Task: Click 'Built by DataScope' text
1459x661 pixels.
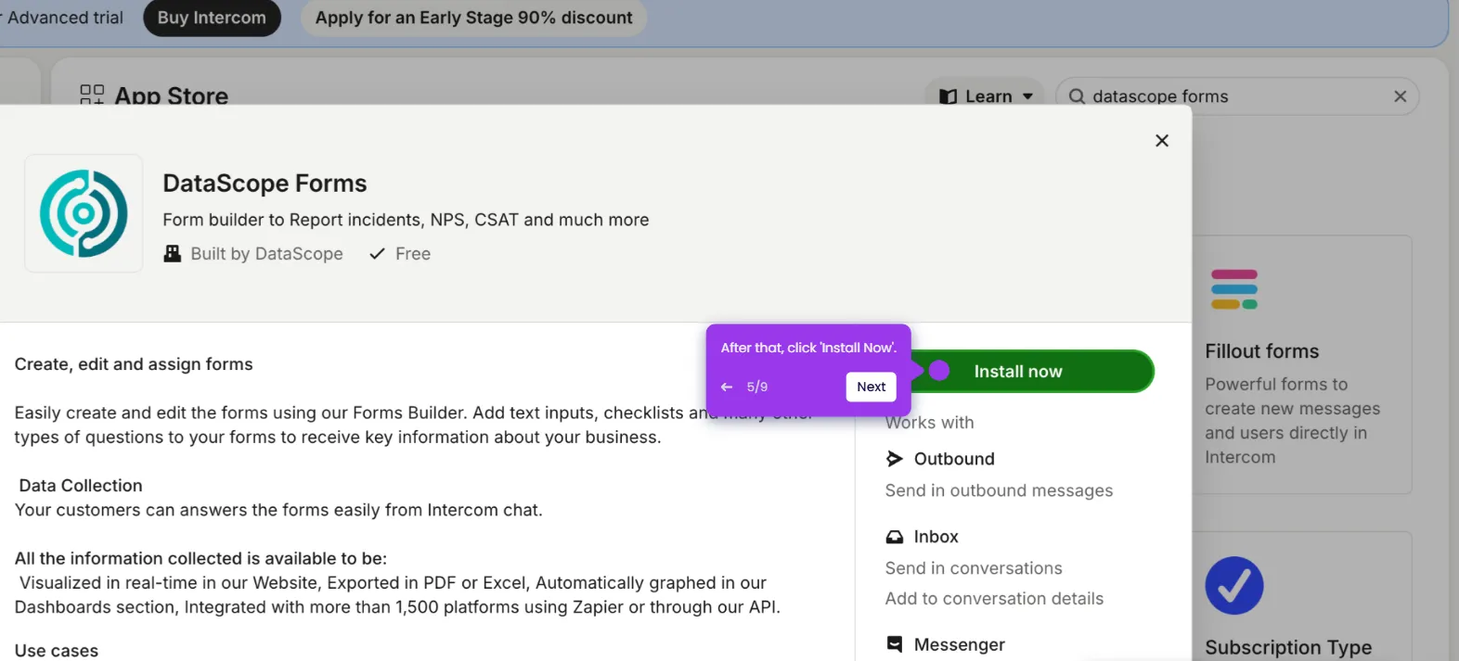Action: pos(266,254)
